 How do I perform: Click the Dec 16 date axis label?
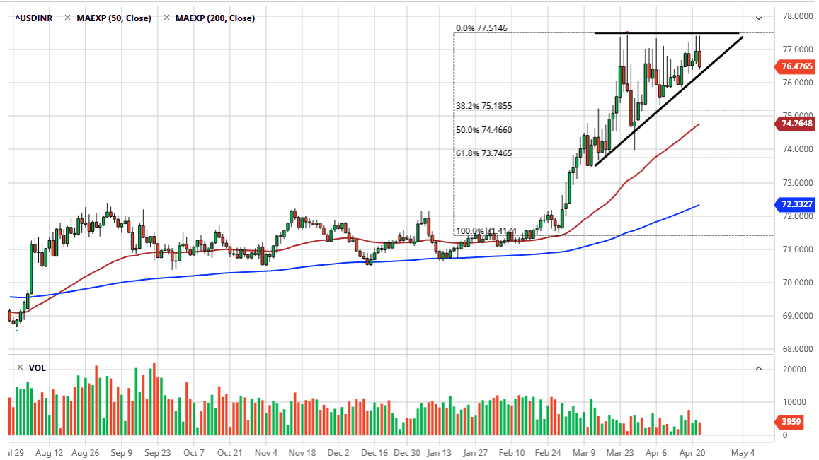[374, 453]
